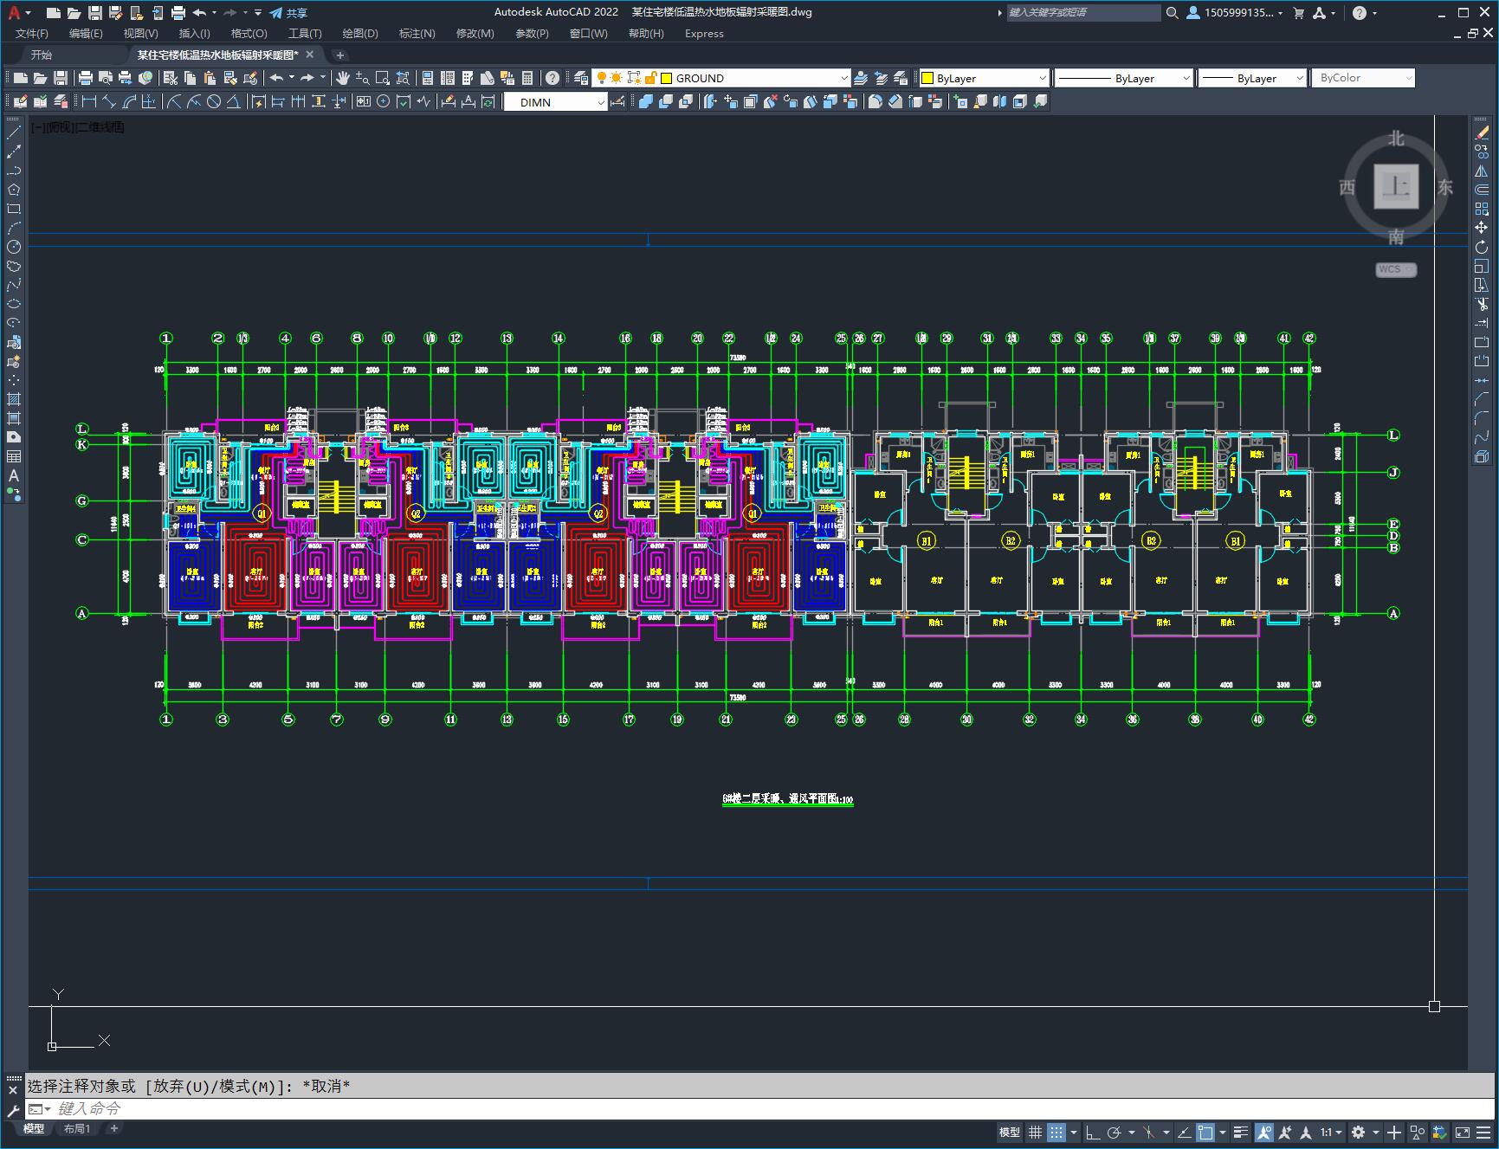This screenshot has width=1499, height=1149.
Task: Click the yellow GROUND layer color swatch
Action: point(666,78)
